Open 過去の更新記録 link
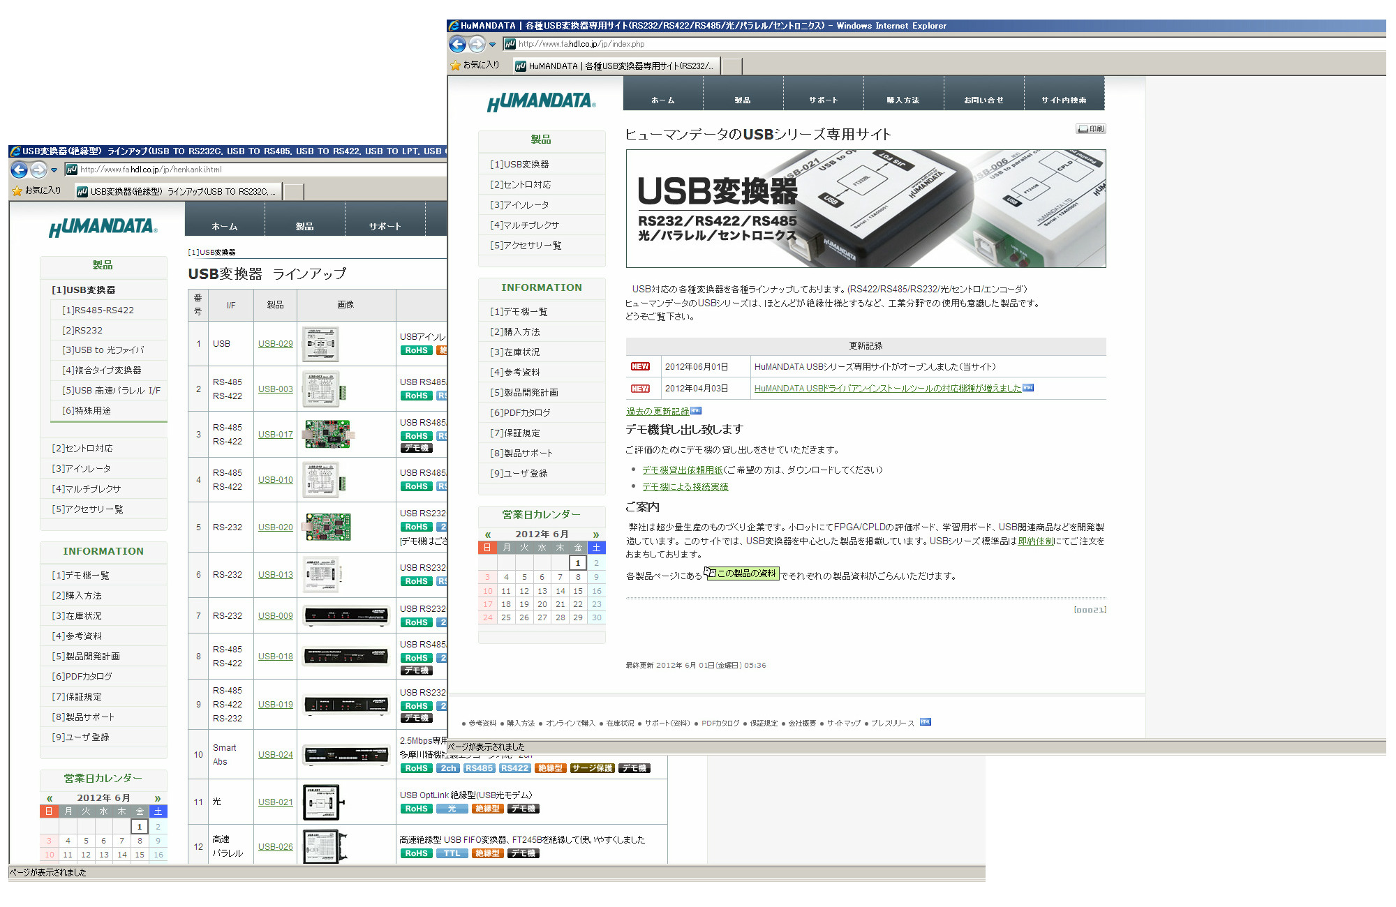 tap(658, 412)
